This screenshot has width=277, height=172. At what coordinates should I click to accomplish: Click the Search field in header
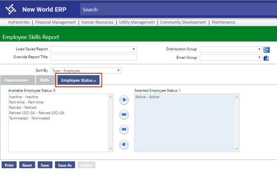coord(178,9)
